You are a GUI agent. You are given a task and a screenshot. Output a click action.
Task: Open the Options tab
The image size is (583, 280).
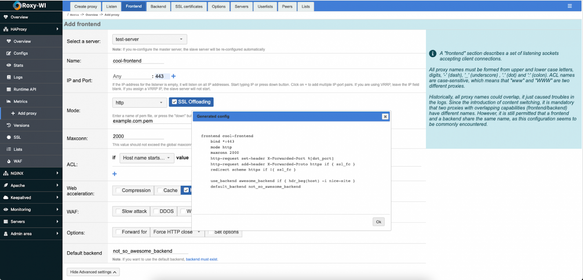click(219, 6)
